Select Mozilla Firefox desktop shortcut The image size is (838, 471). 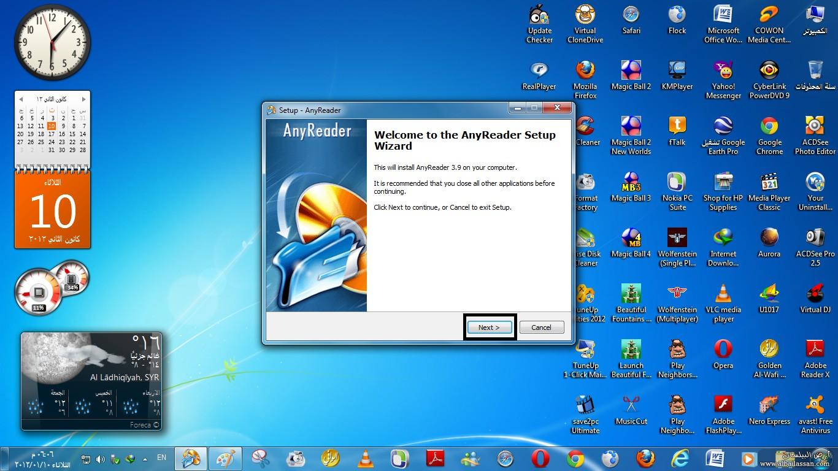(585, 80)
